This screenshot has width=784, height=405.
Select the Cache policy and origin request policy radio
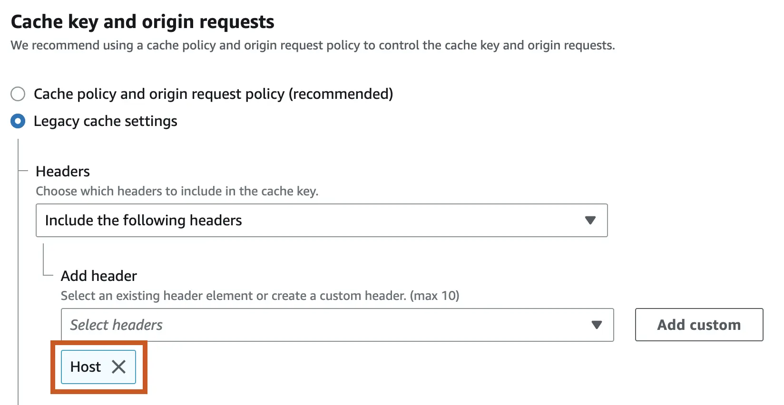click(18, 94)
